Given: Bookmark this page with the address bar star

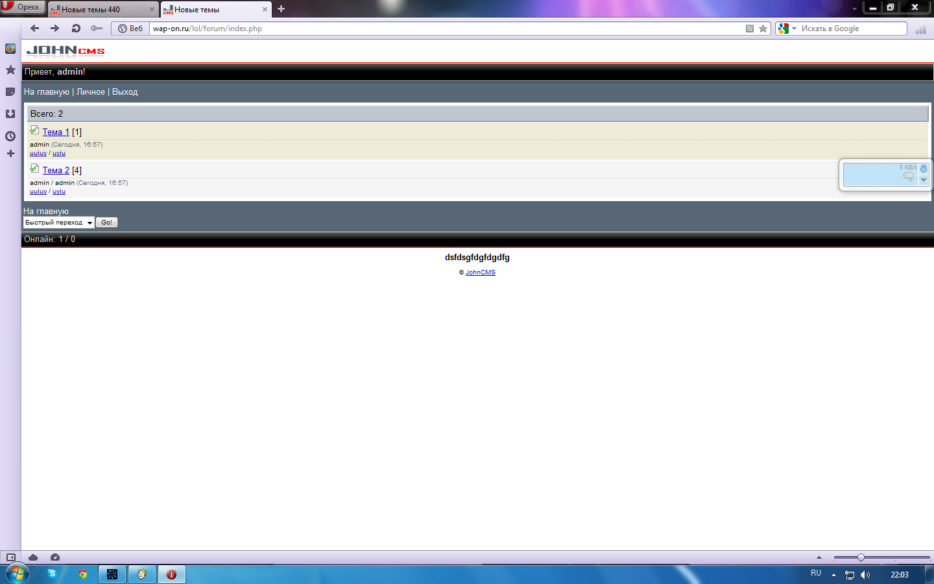Looking at the screenshot, I should pyautogui.click(x=763, y=29).
